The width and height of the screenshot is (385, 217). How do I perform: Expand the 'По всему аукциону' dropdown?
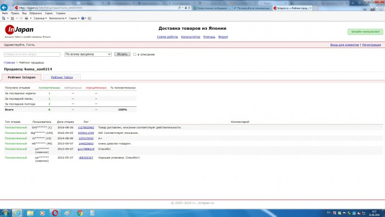88,55
